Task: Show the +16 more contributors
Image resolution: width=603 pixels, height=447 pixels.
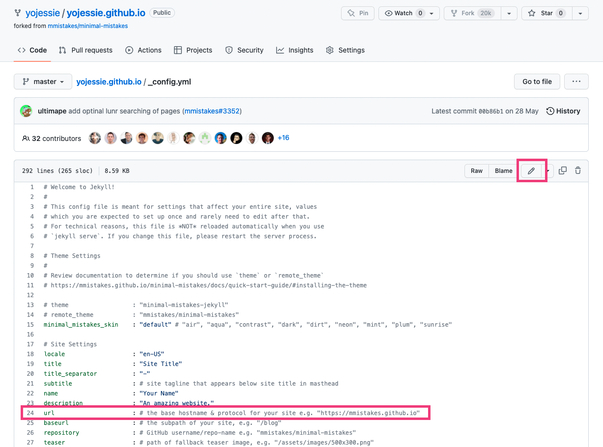Action: 284,138
